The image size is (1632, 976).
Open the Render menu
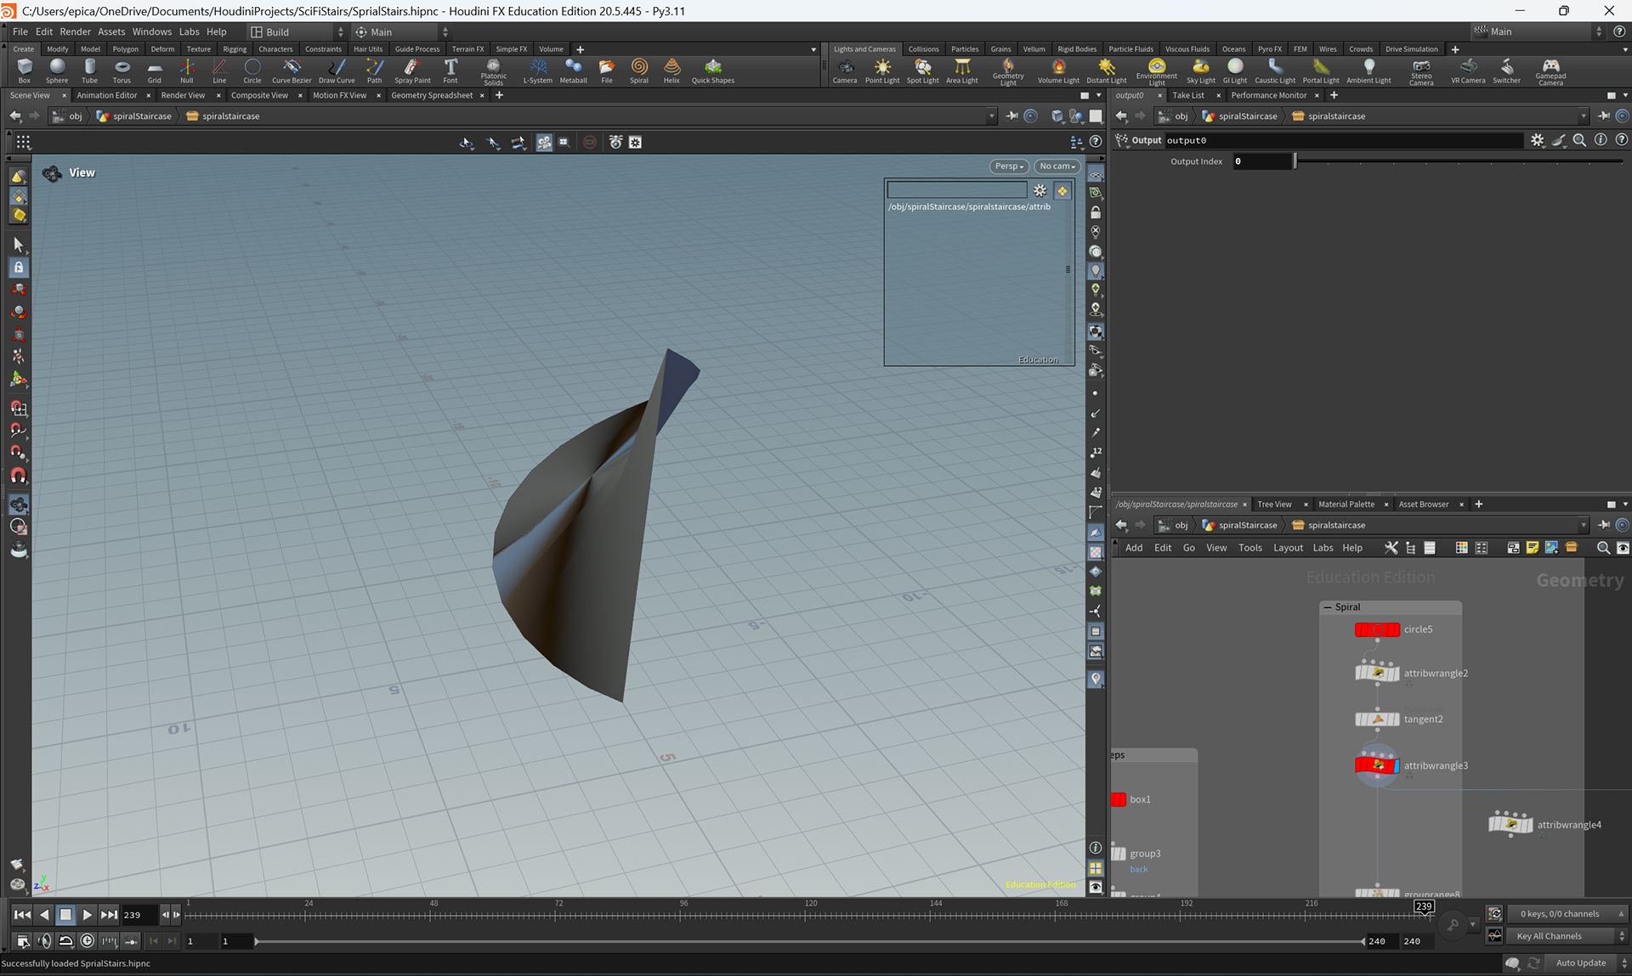[75, 31]
